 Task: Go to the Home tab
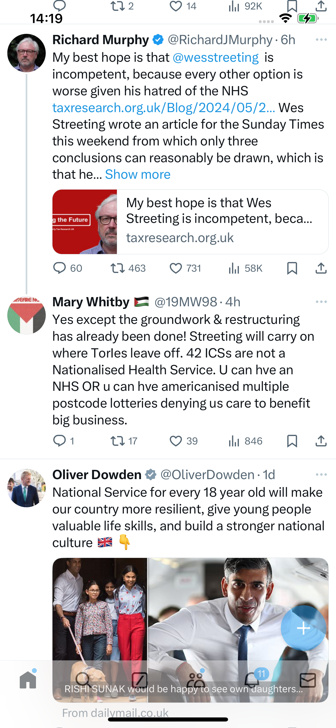[x=28, y=680]
